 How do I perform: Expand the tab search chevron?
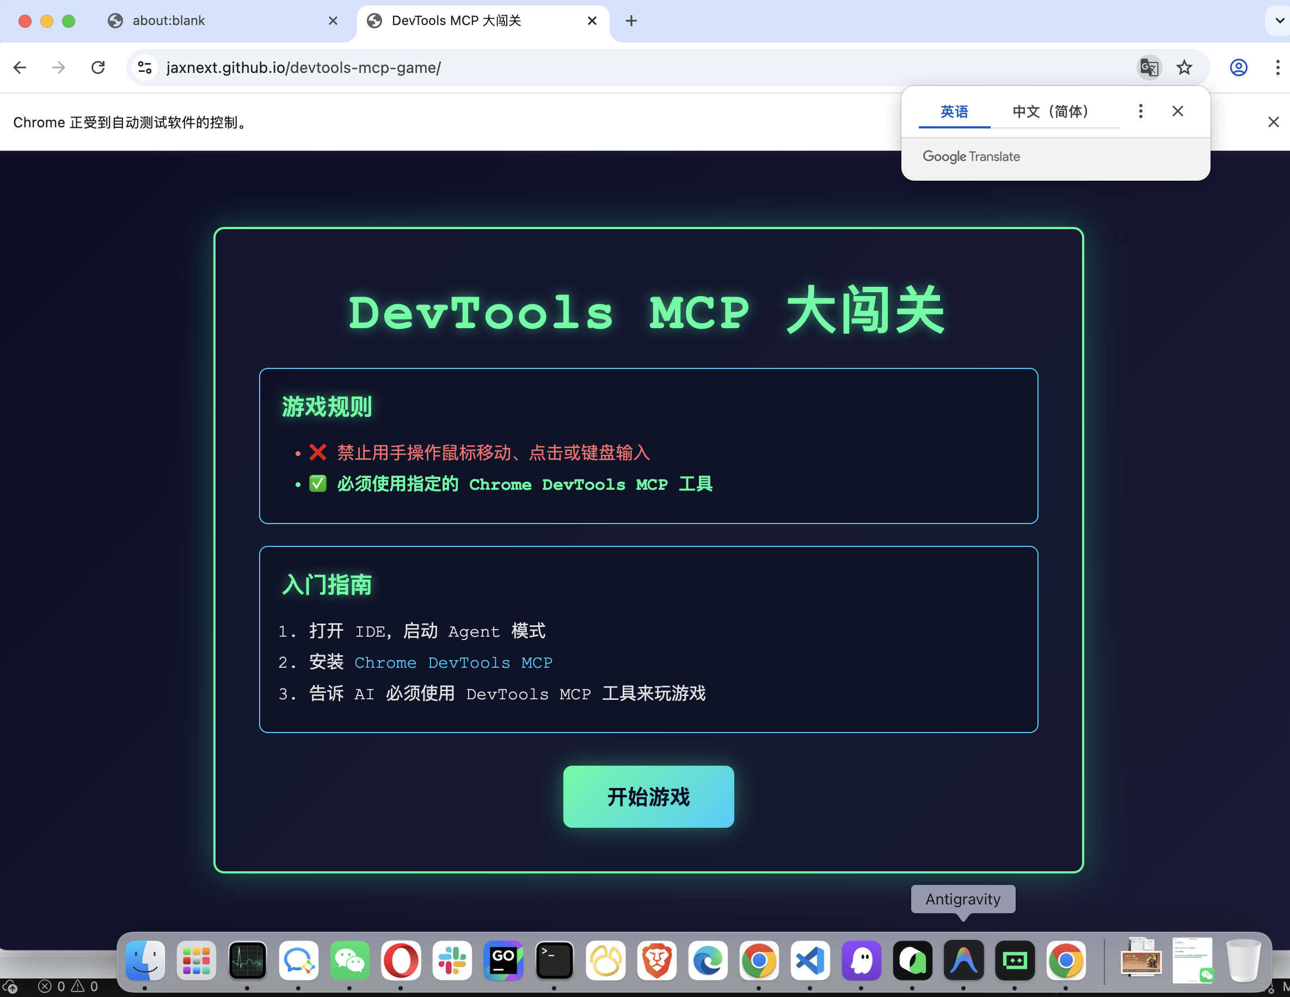point(1279,21)
